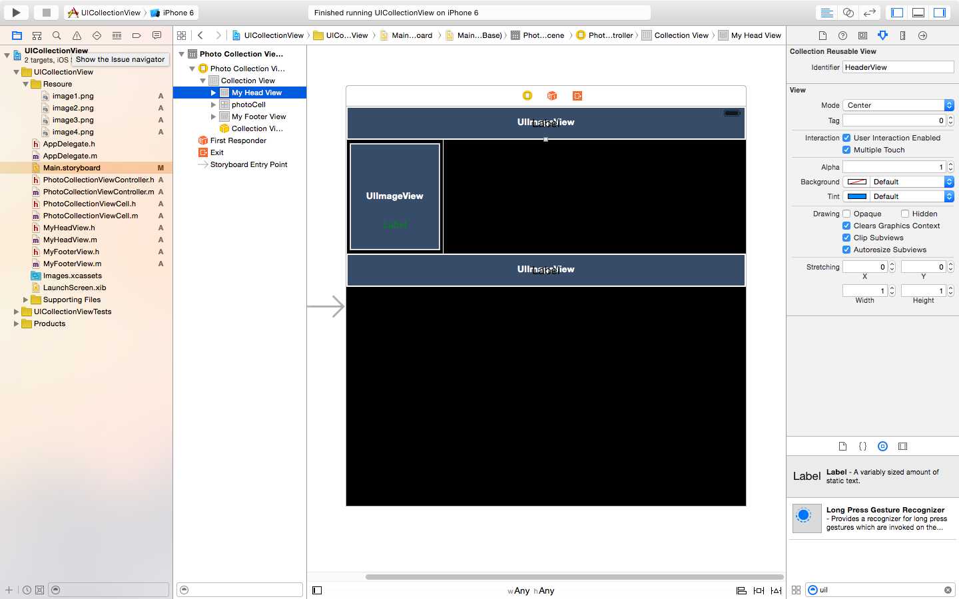Enable the Hidden checkbox
The width and height of the screenshot is (959, 599).
point(905,214)
